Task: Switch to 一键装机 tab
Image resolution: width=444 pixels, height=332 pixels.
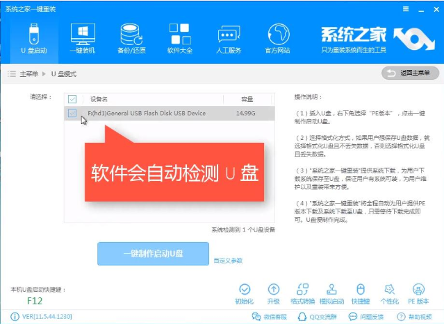Action: 83,39
